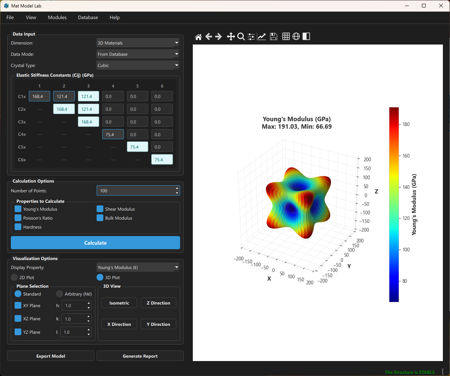Click the C11 stiffness input field
The height and width of the screenshot is (376, 450).
pos(39,97)
